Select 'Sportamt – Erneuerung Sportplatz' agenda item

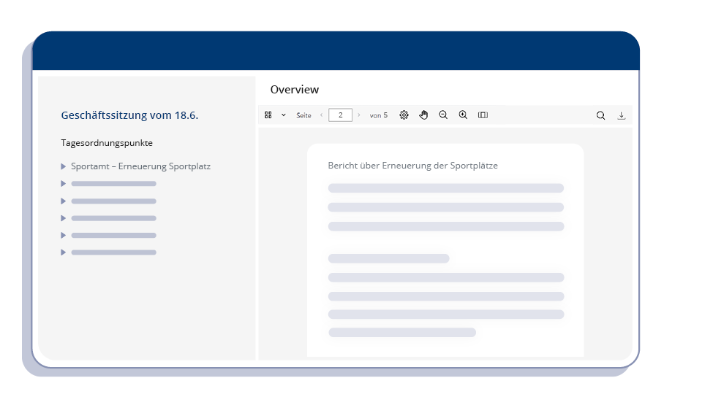[140, 166]
